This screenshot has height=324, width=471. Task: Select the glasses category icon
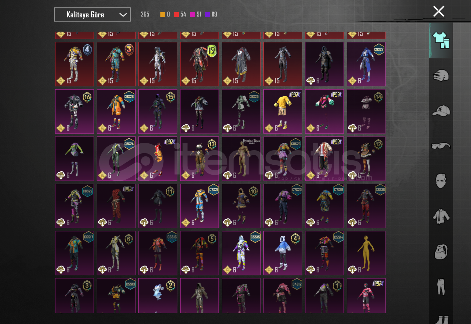click(441, 146)
